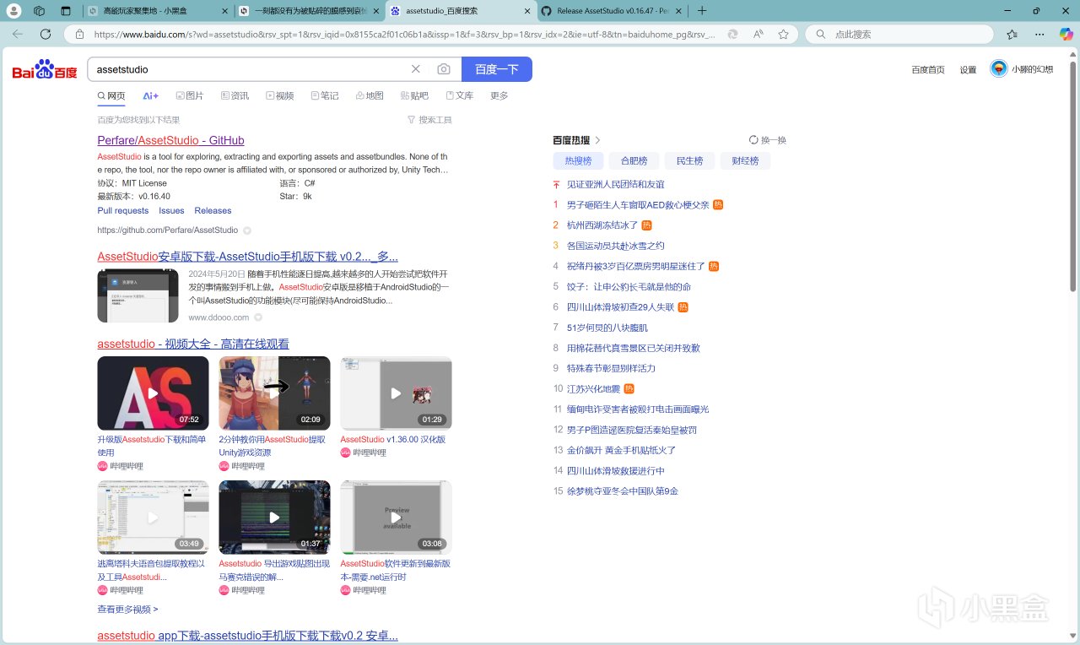1080x645 pixels.
Task: Open the Issues link
Action: coord(171,211)
